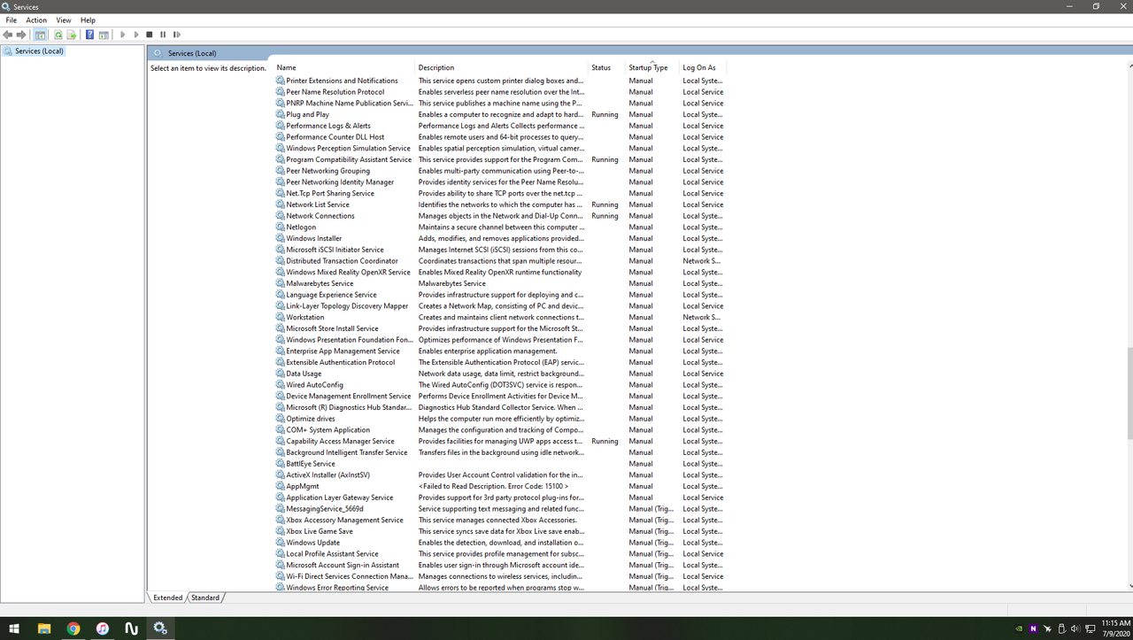This screenshot has width=1133, height=640.
Task: Select the Language Experience Service row
Action: point(500,295)
